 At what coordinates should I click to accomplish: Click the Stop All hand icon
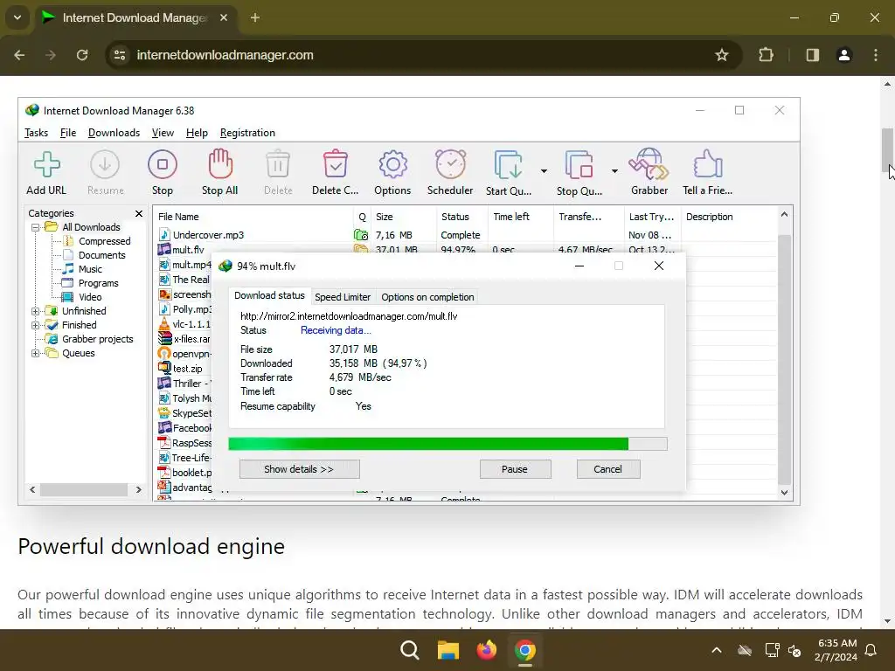click(x=219, y=163)
